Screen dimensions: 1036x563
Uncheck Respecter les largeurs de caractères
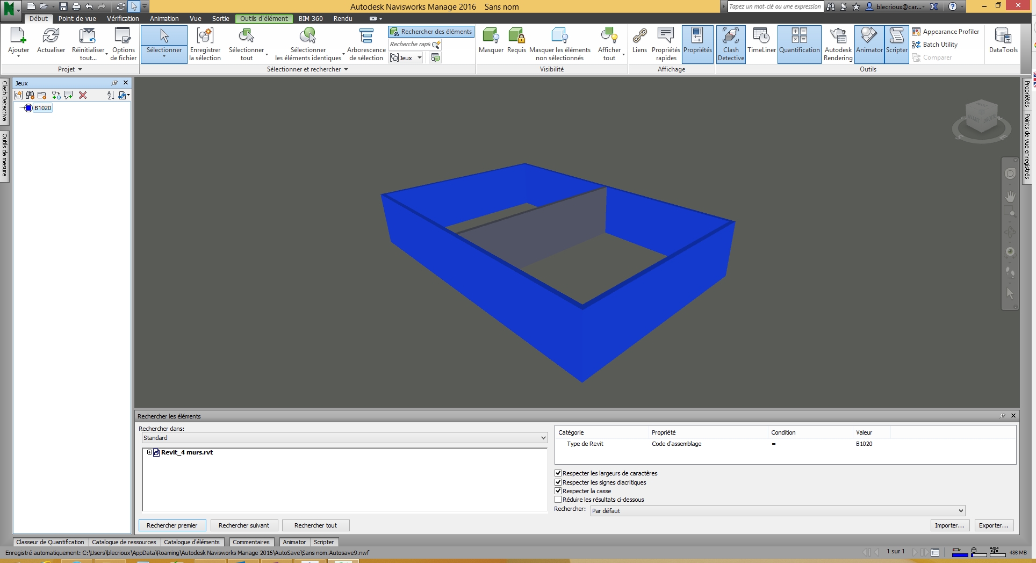coord(558,473)
